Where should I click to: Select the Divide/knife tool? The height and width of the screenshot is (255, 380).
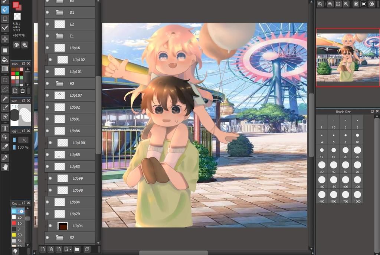5,146
